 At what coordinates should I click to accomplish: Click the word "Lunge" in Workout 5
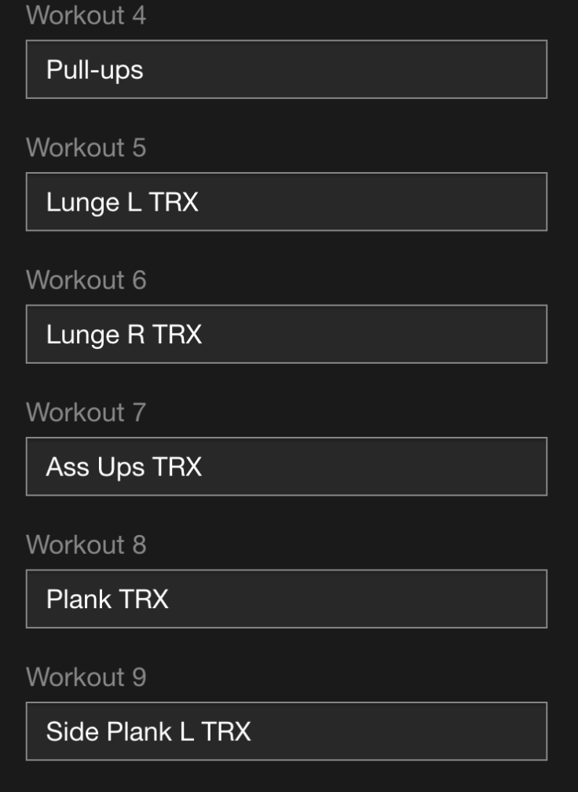point(71,203)
